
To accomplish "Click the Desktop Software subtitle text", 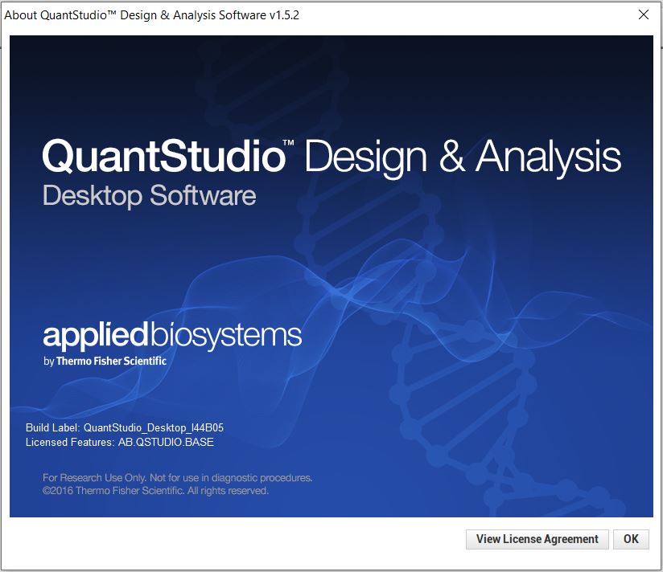I will coord(148,195).
